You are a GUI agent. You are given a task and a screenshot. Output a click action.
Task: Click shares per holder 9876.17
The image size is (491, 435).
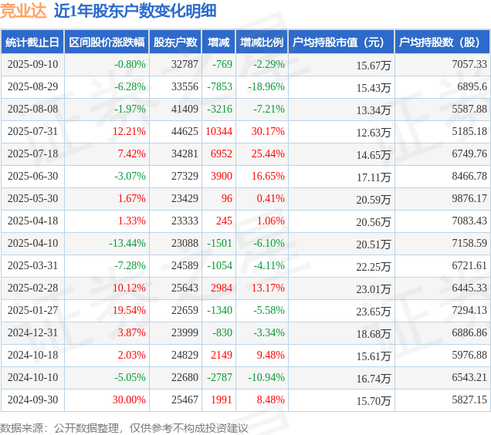click(x=469, y=198)
